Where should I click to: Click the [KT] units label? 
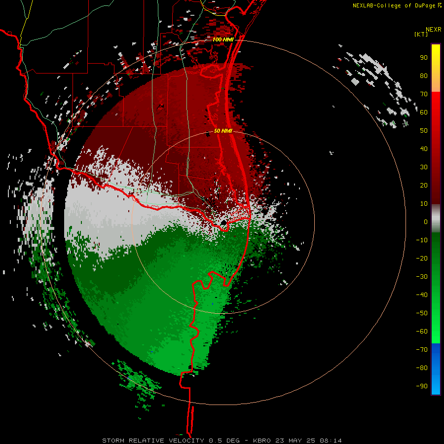pyautogui.click(x=421, y=34)
